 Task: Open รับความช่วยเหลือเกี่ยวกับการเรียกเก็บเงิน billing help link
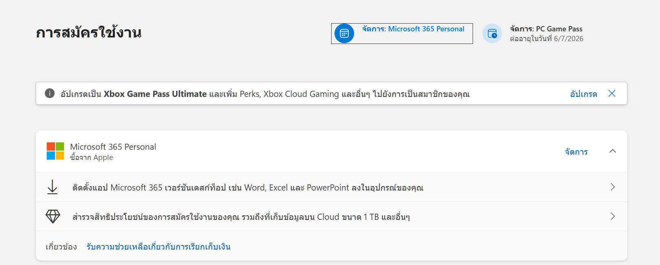pyautogui.click(x=158, y=247)
